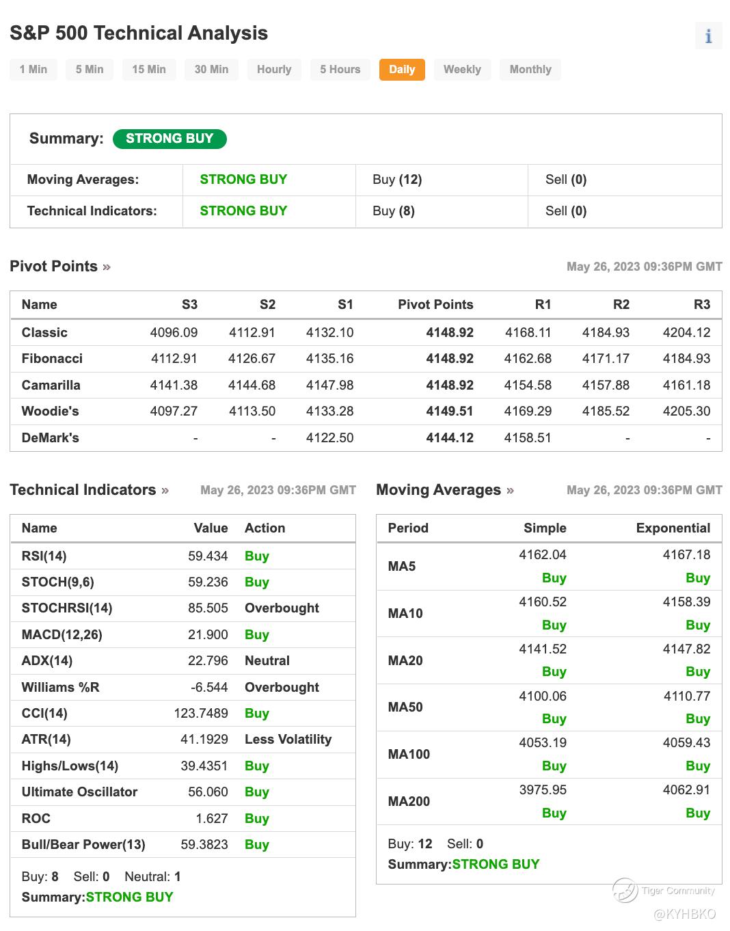This screenshot has height=931, width=730.
Task: Open the Pivot Points heading link
Action: tap(53, 267)
